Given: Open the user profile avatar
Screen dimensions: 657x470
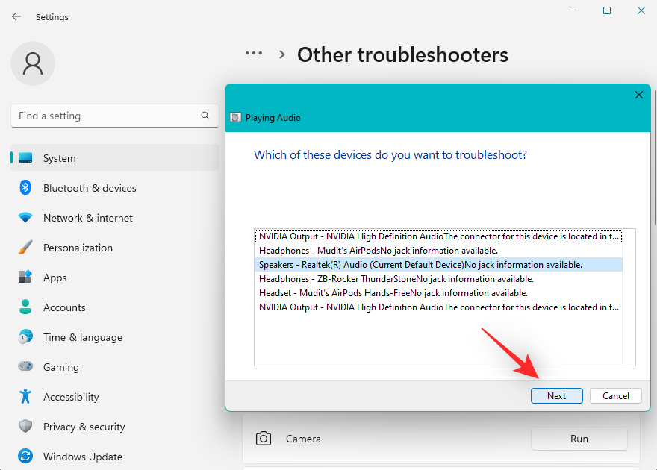Looking at the screenshot, I should pos(33,63).
